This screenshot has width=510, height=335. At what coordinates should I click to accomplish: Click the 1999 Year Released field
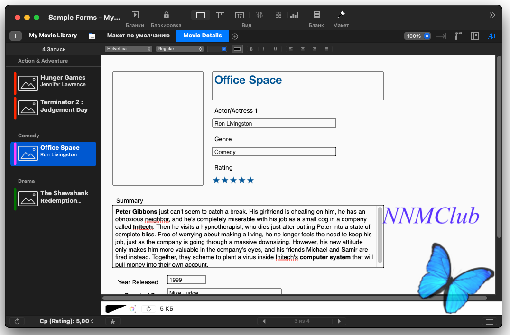[186, 280]
